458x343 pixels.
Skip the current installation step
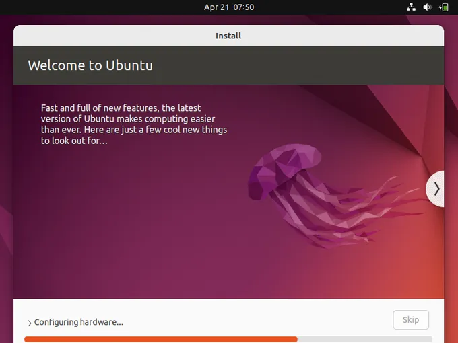click(x=411, y=319)
